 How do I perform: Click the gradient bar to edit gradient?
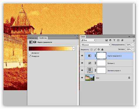[51, 49]
